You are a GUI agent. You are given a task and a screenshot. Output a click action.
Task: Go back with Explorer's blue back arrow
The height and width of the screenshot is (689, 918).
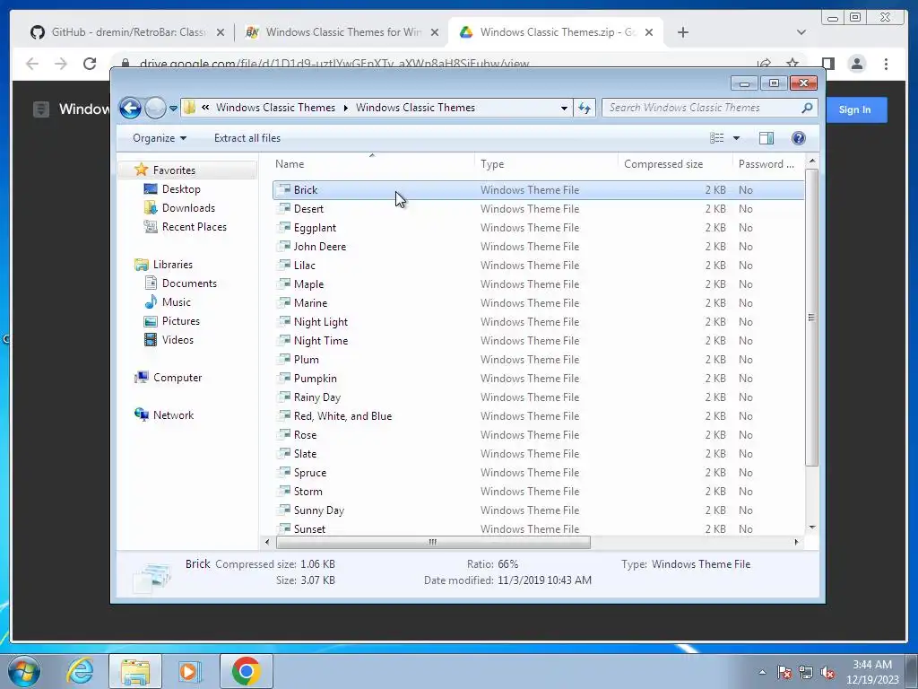point(130,108)
